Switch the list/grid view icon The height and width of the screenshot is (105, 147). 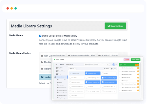(x=112, y=69)
